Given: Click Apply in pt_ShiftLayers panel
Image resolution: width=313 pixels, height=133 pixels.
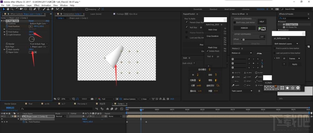Looking at the screenshot, I should tap(294, 64).
